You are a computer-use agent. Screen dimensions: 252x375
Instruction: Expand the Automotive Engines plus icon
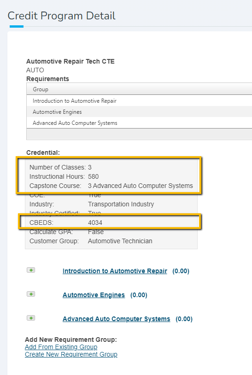click(x=31, y=294)
